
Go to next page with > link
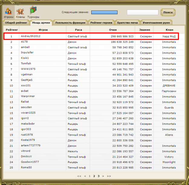click(103, 176)
